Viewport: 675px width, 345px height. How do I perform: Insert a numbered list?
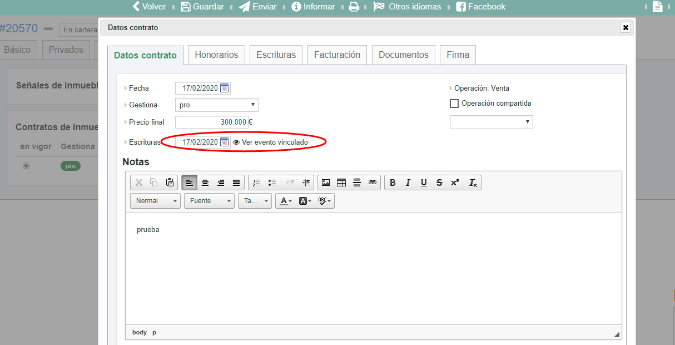tap(256, 183)
